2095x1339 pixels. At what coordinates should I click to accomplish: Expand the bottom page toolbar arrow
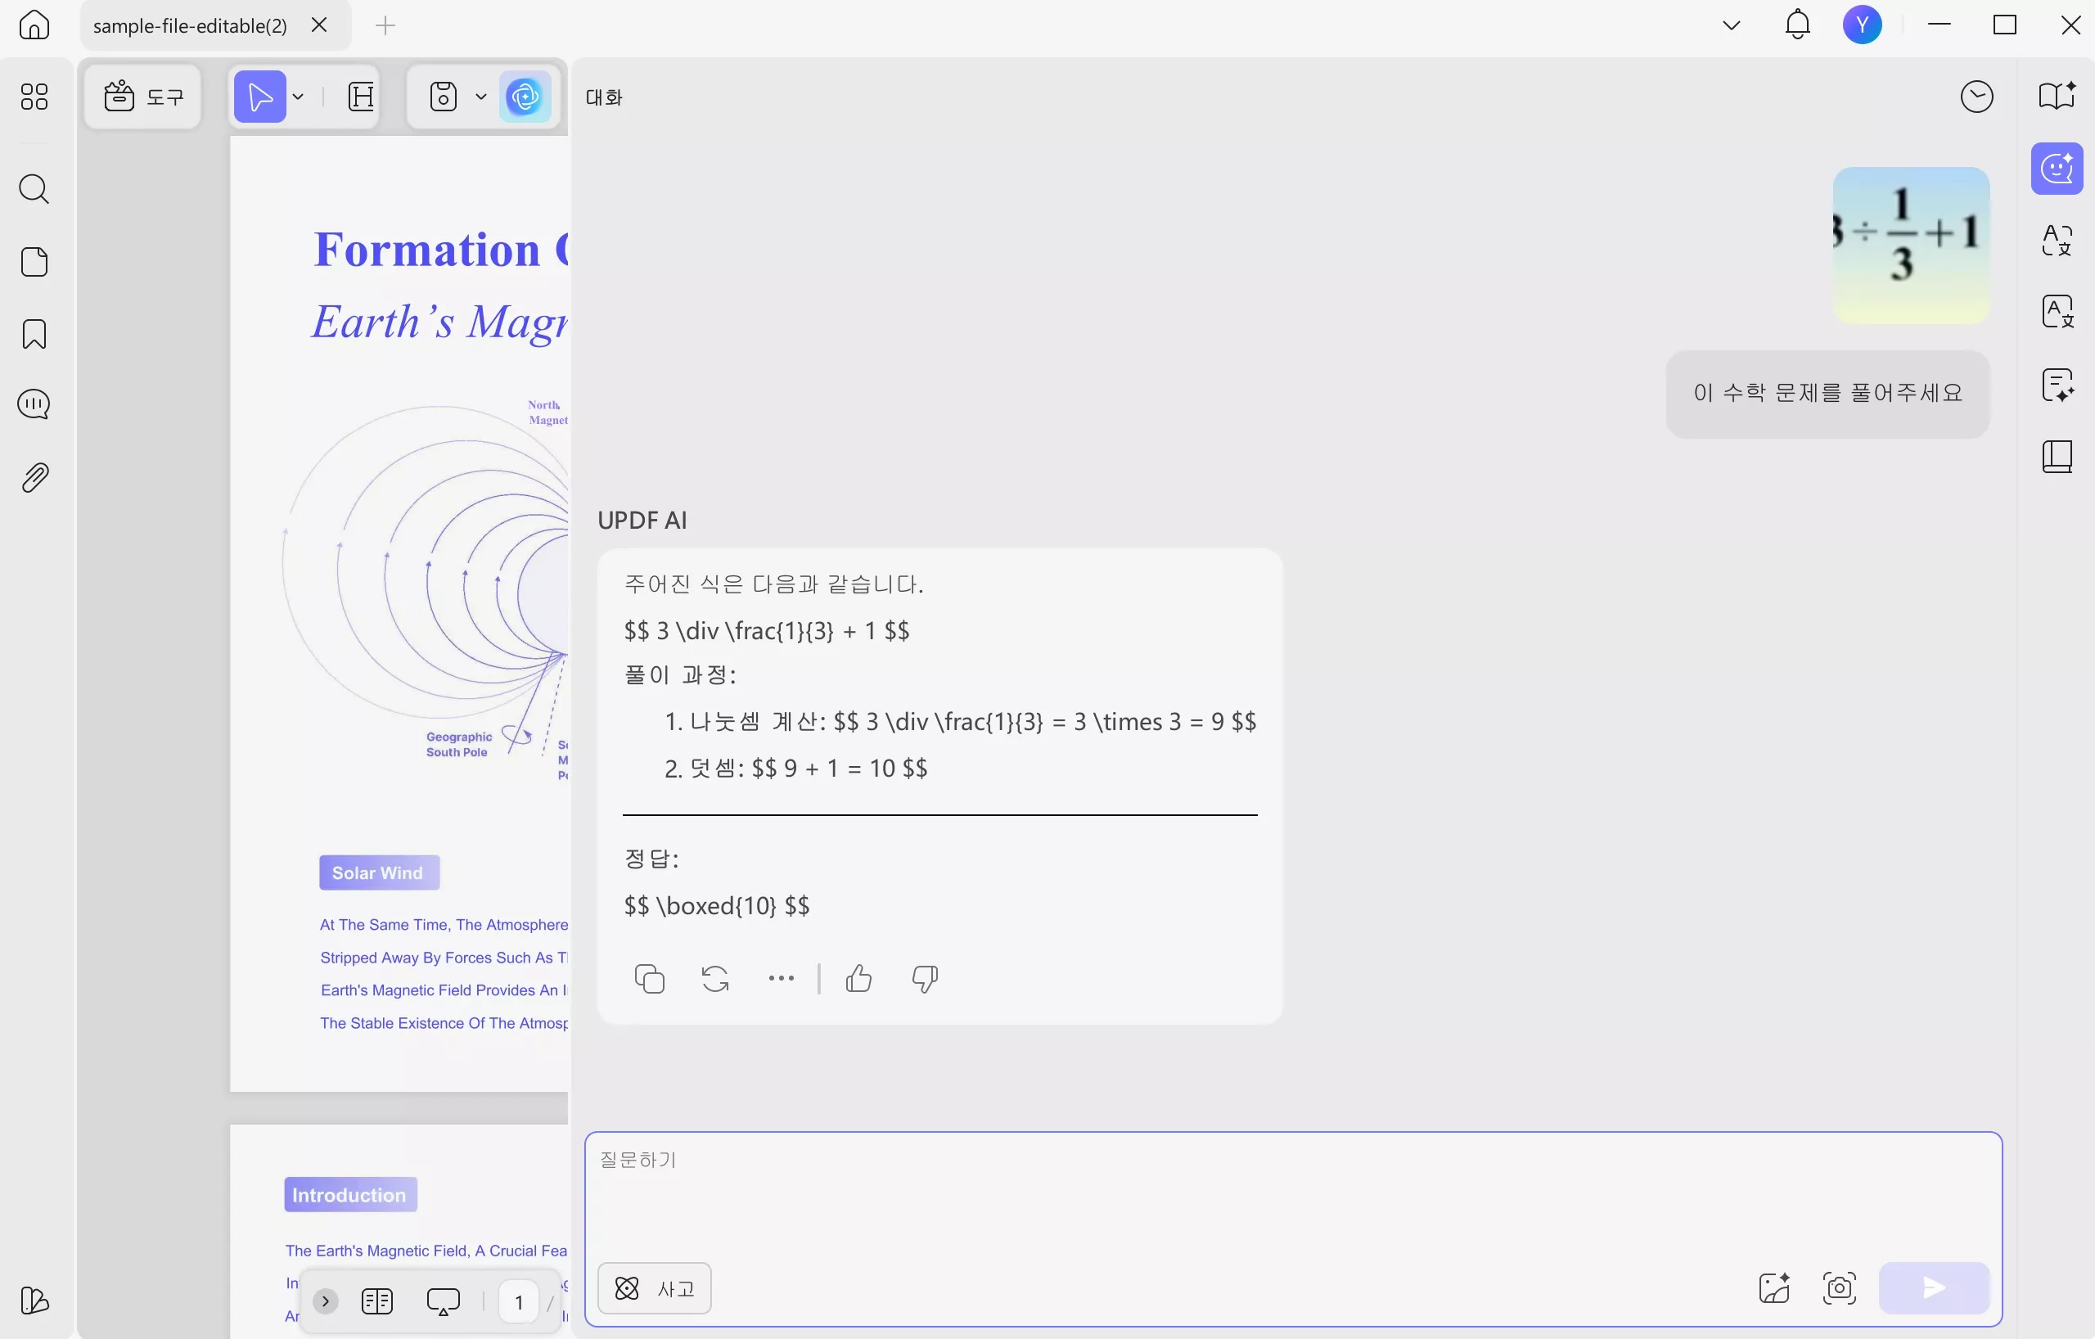[326, 1301]
